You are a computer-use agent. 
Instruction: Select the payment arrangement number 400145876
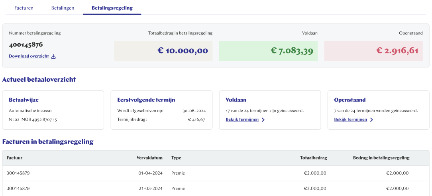tap(26, 44)
